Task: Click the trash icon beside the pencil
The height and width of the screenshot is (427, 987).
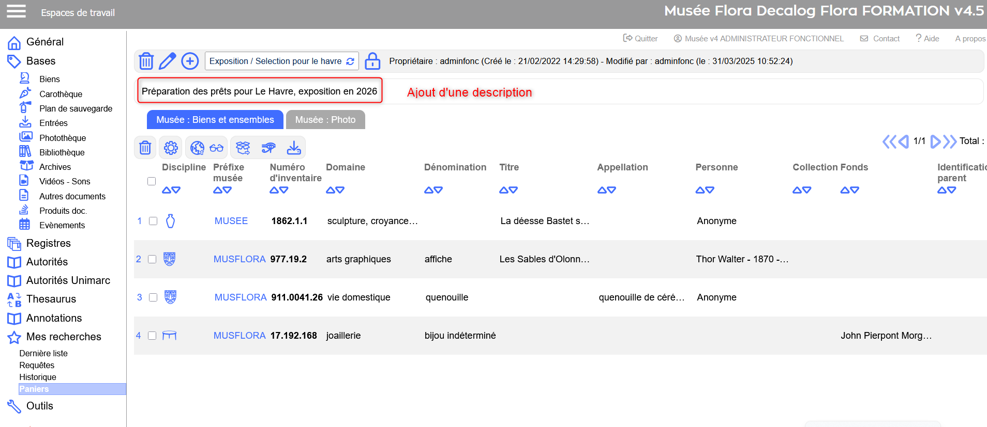Action: [146, 61]
